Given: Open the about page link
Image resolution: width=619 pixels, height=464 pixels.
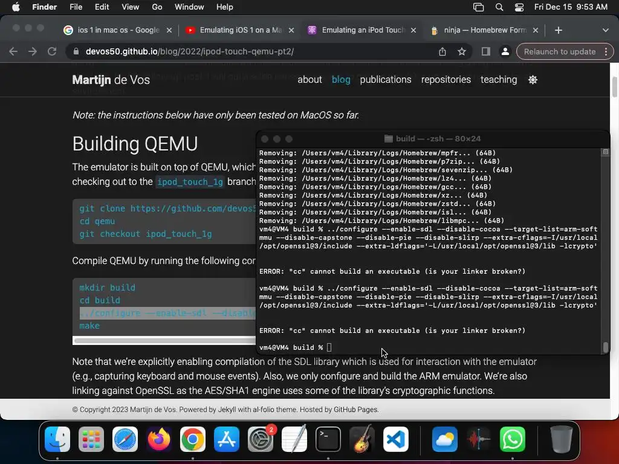Looking at the screenshot, I should pyautogui.click(x=309, y=80).
